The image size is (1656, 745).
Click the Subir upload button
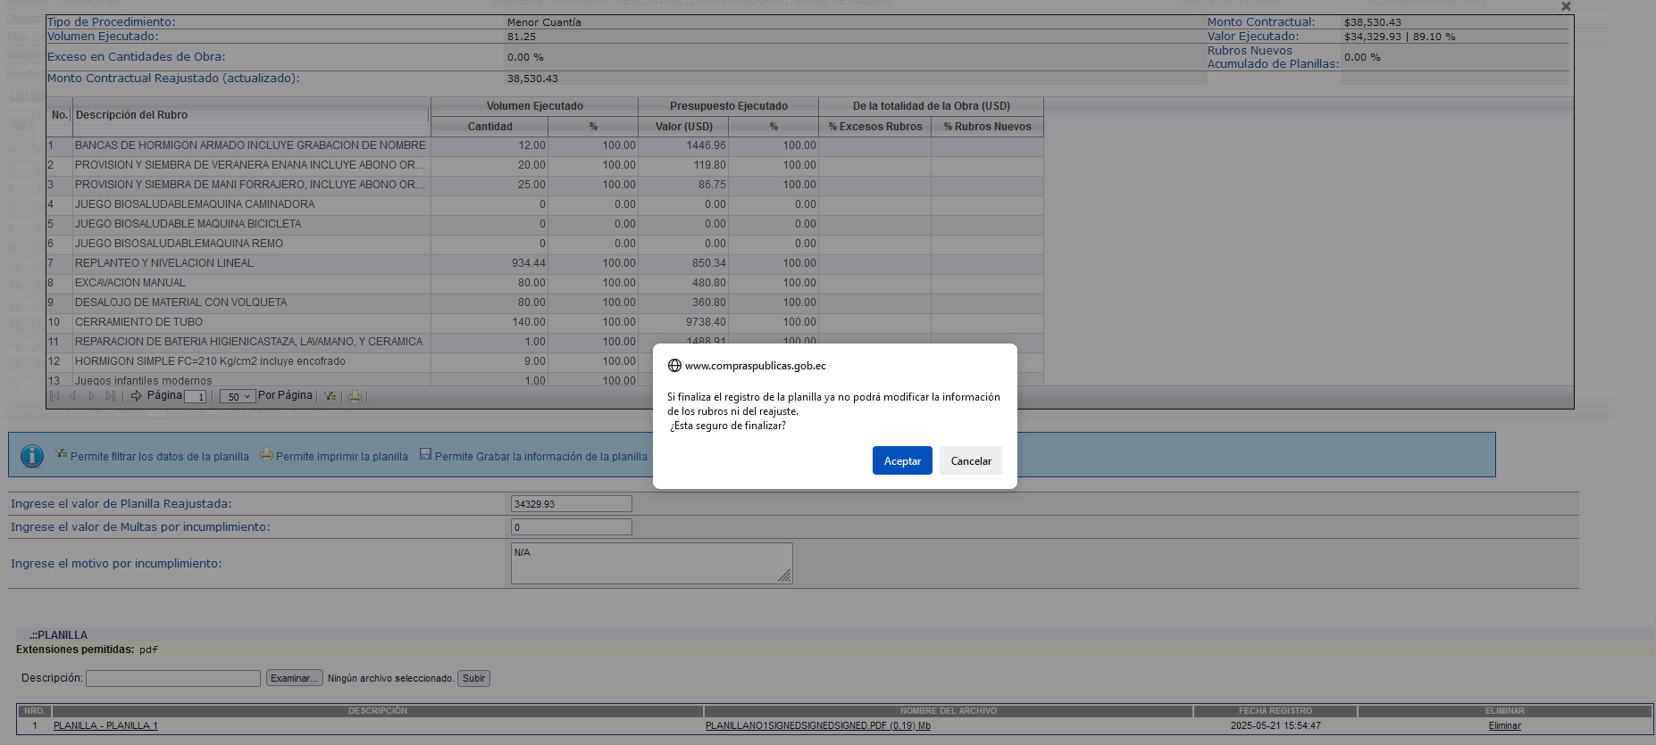pyautogui.click(x=473, y=678)
